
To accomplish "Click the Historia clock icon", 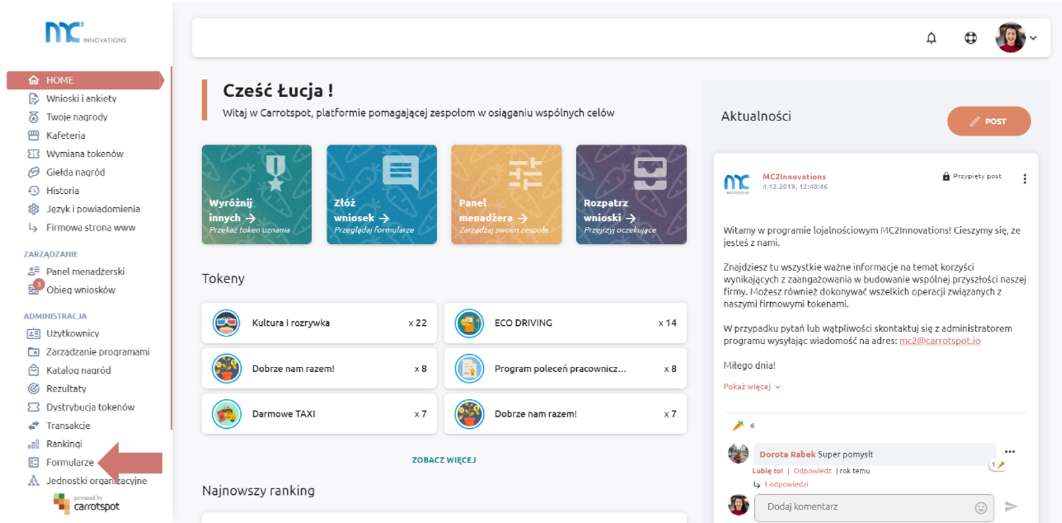I will (x=34, y=190).
